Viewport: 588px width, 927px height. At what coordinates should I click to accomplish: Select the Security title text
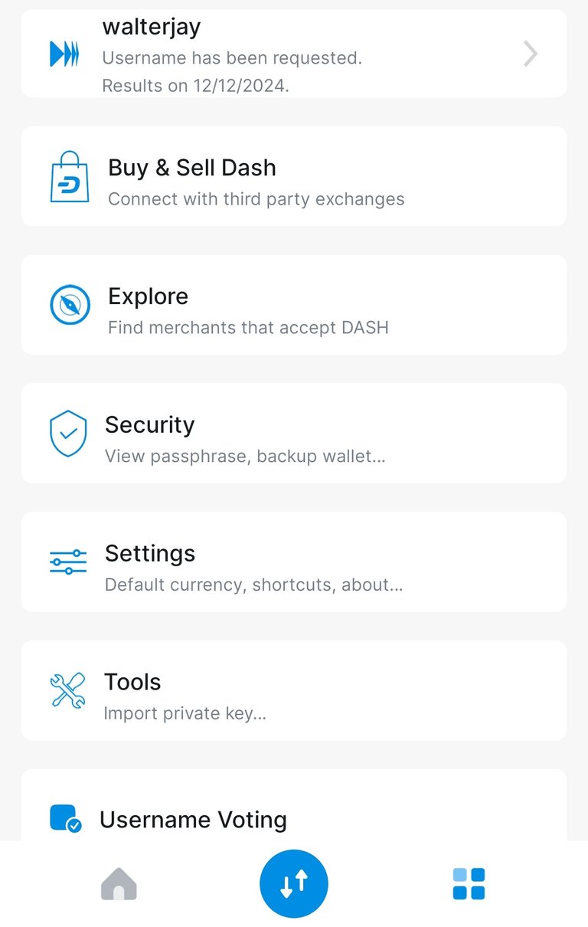[x=150, y=424]
